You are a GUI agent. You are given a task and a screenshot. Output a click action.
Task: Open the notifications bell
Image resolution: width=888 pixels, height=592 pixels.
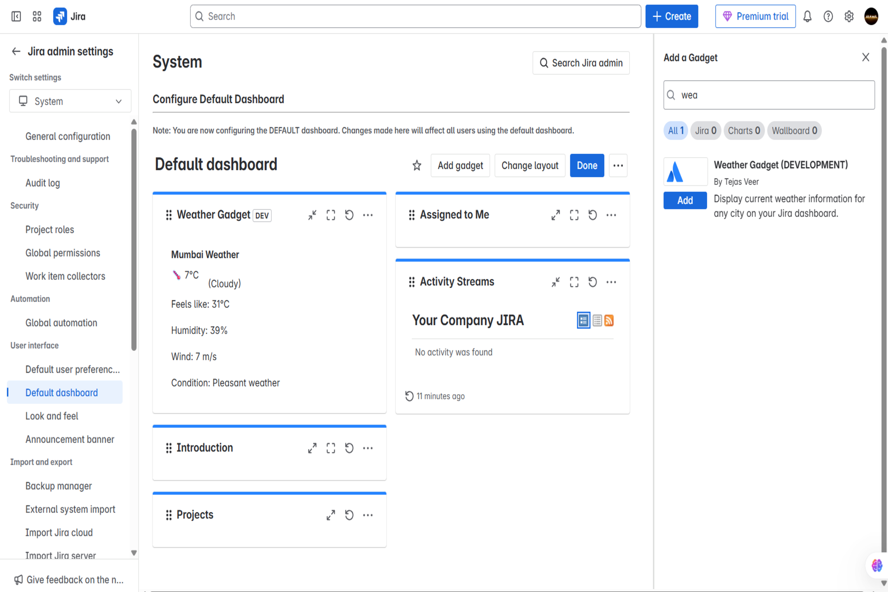point(807,16)
